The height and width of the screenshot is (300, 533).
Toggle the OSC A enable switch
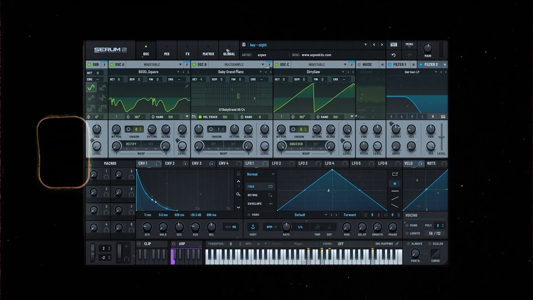pyautogui.click(x=111, y=65)
